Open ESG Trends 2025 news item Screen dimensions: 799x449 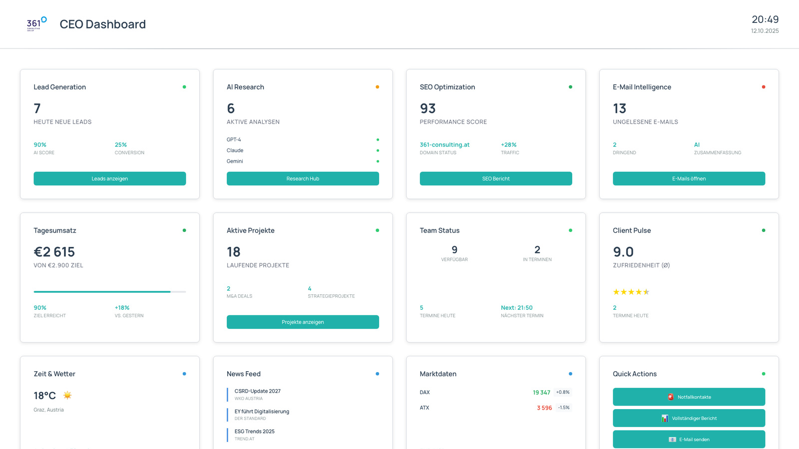[255, 432]
